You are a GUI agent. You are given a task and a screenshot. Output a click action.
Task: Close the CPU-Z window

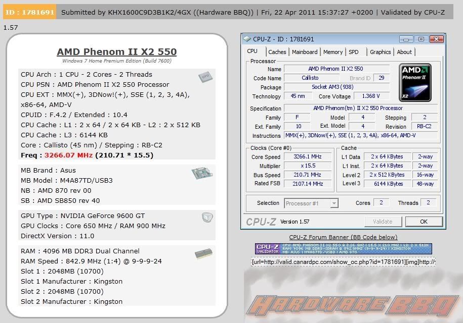[436, 39]
